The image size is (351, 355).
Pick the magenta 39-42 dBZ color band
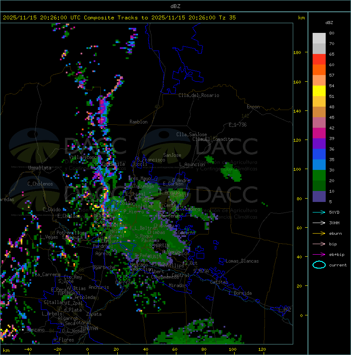pyautogui.click(x=319, y=133)
